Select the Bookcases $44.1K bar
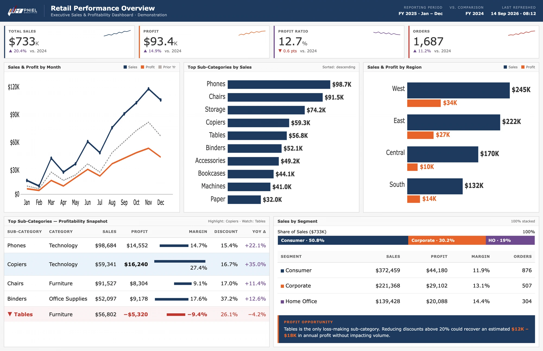The height and width of the screenshot is (351, 543). 251,174
